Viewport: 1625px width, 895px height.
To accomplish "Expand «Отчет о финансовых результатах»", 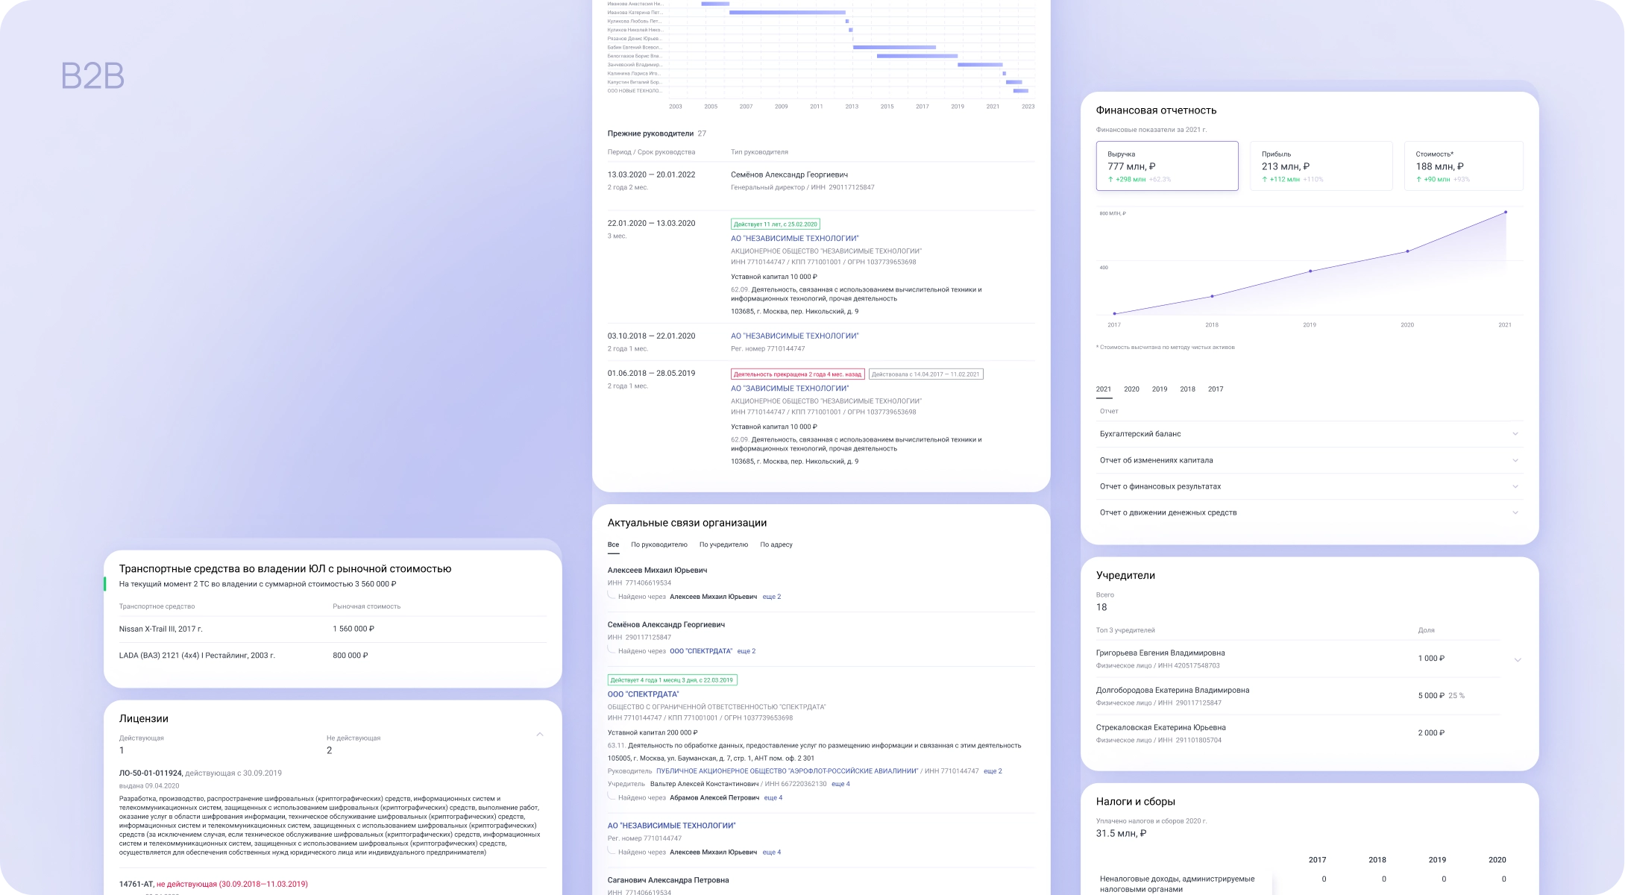I will (x=1307, y=486).
